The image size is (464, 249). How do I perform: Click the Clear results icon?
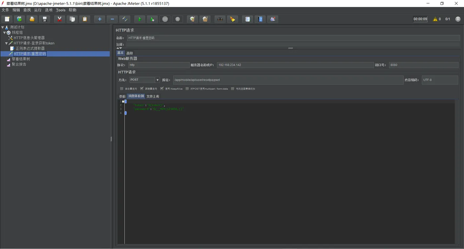(x=192, y=19)
